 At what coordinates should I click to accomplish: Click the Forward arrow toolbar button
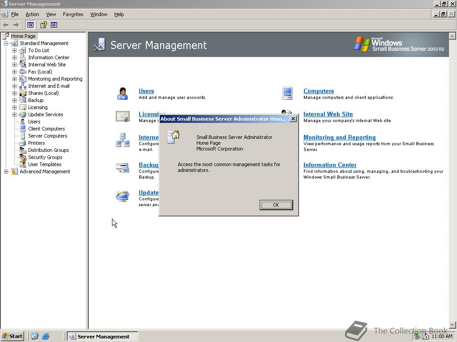[16, 25]
